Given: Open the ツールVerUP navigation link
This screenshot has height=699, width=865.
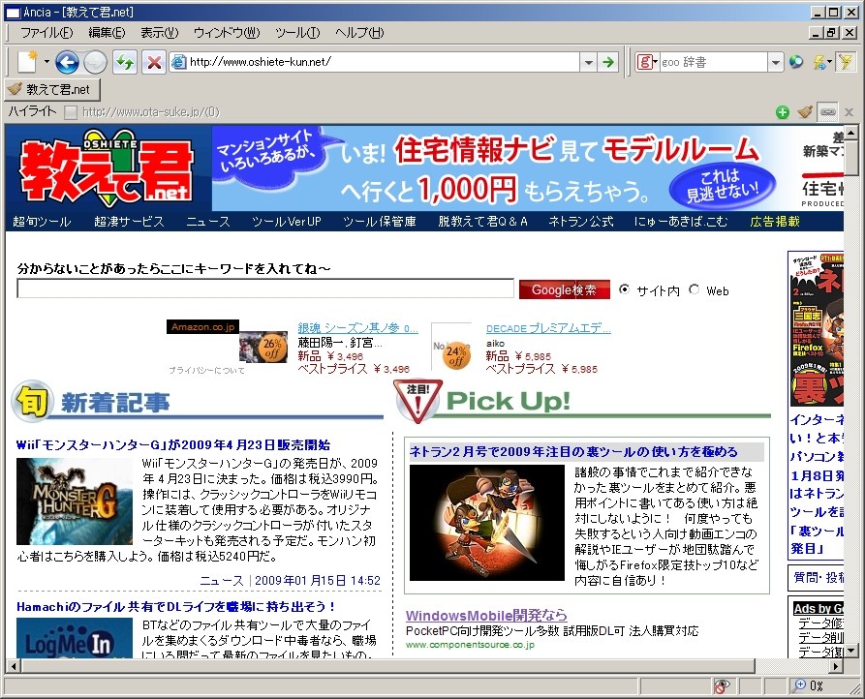Looking at the screenshot, I should click(287, 222).
